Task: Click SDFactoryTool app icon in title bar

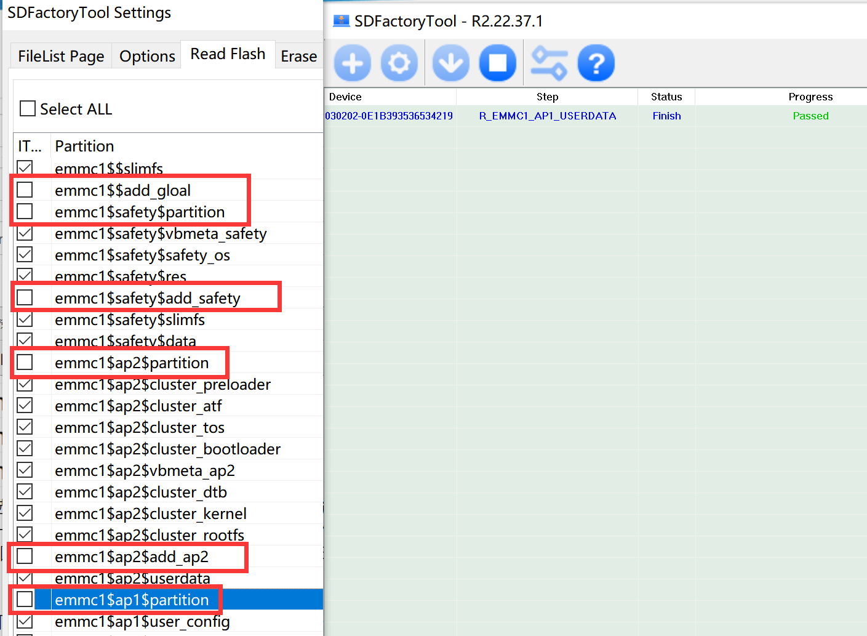Action: (x=341, y=21)
